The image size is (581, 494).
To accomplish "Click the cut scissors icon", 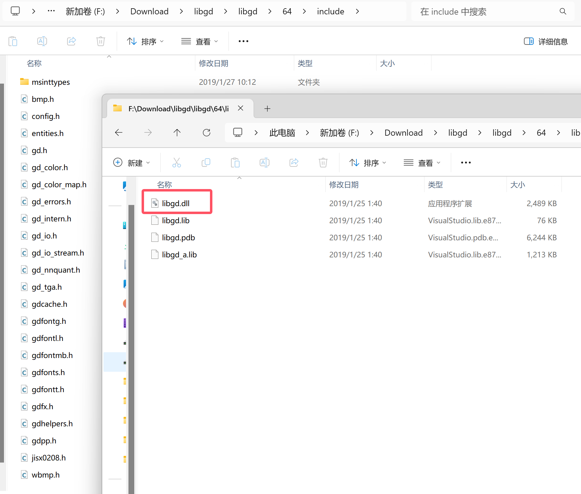I will point(177,163).
